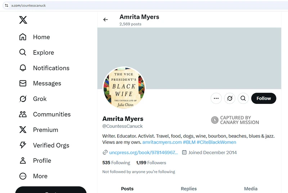
Task: Click the site info icon in the address bar
Action: [x=6, y=5]
